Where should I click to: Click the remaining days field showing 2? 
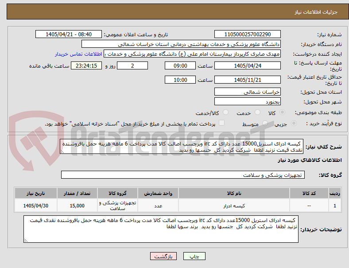click(132, 65)
